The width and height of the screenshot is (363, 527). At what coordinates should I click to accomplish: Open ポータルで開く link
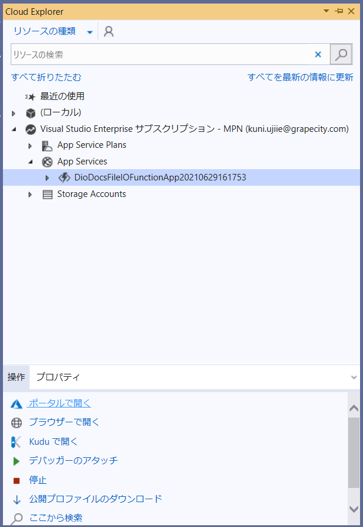click(x=60, y=403)
